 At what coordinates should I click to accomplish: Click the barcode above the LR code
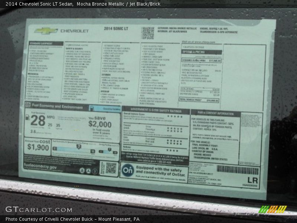[238, 170]
